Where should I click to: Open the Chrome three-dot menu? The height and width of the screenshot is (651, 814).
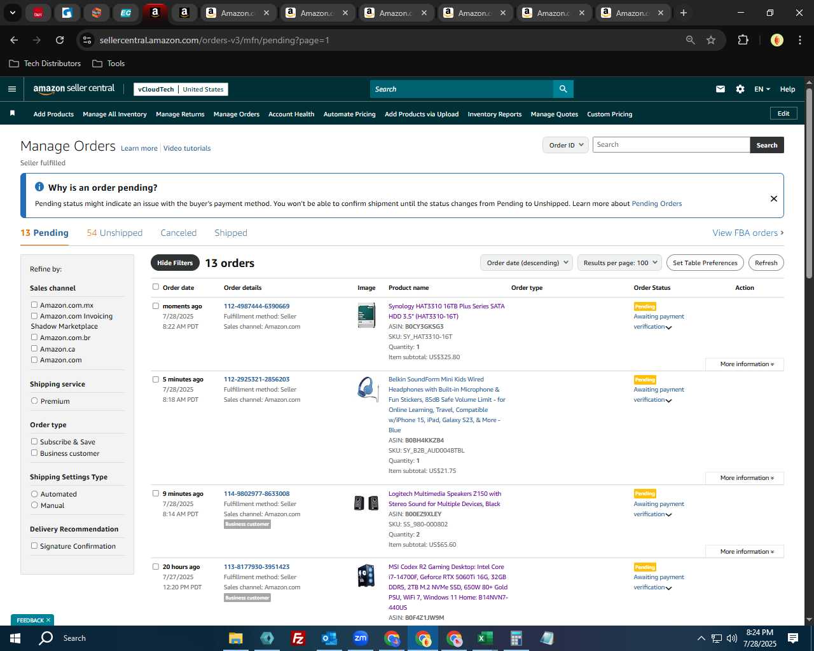[799, 40]
